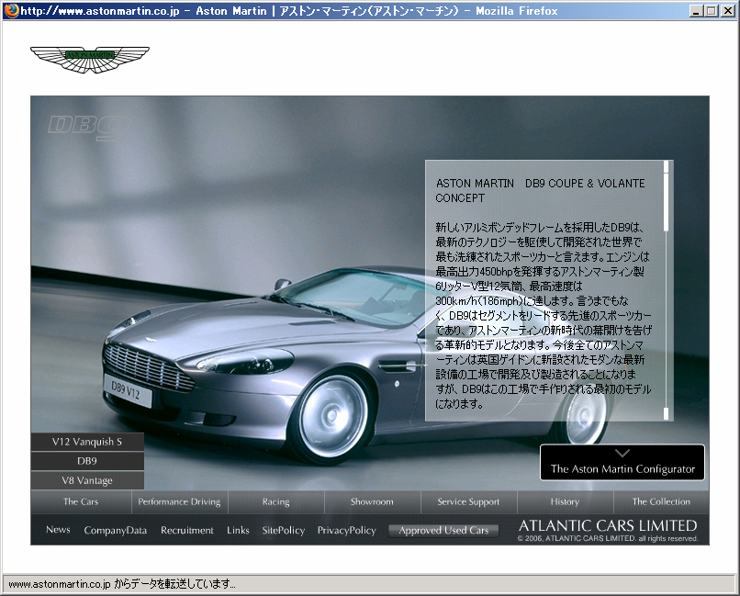740x596 pixels.
Task: Open Performance Driving section
Action: coord(179,501)
